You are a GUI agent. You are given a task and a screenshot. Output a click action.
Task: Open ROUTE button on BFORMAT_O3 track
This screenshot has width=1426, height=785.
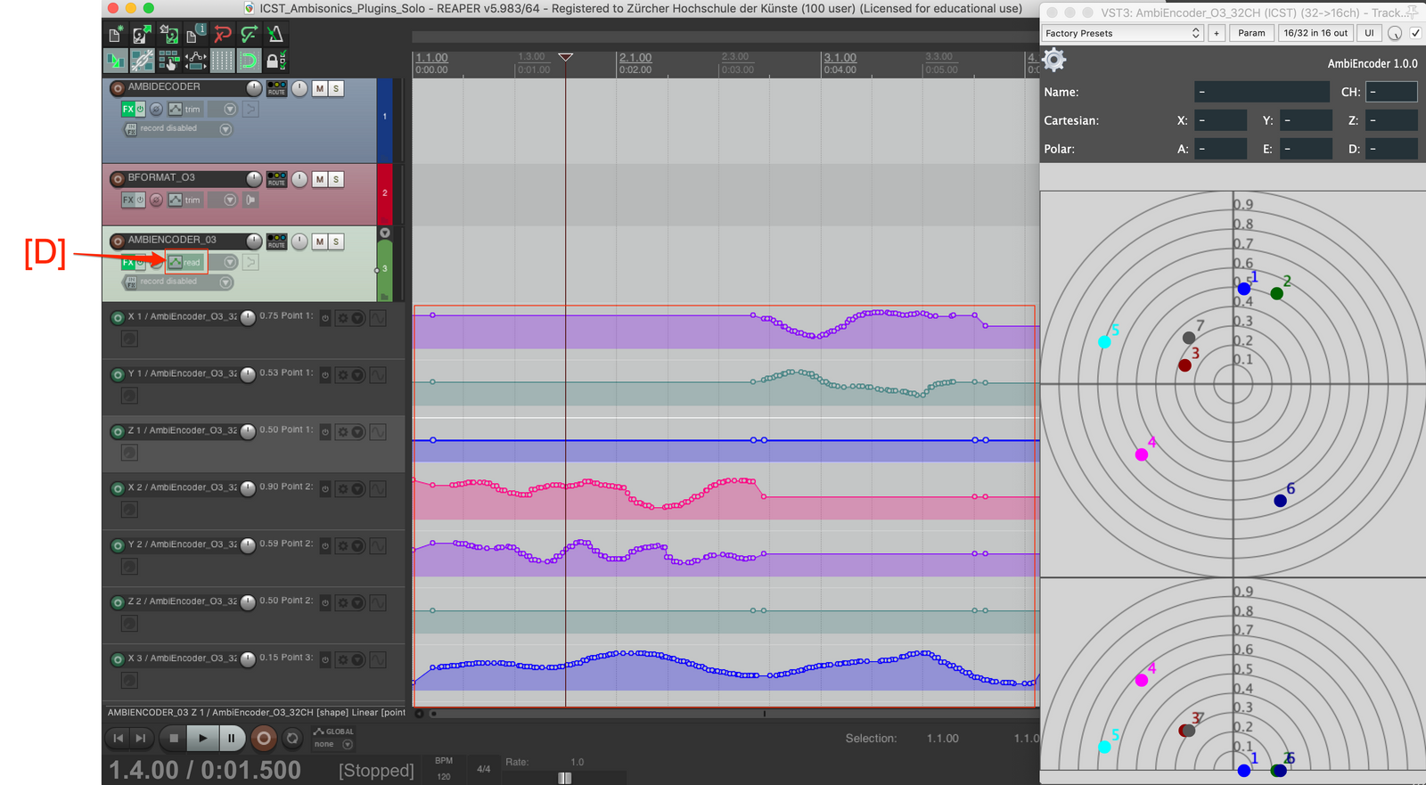tap(276, 179)
